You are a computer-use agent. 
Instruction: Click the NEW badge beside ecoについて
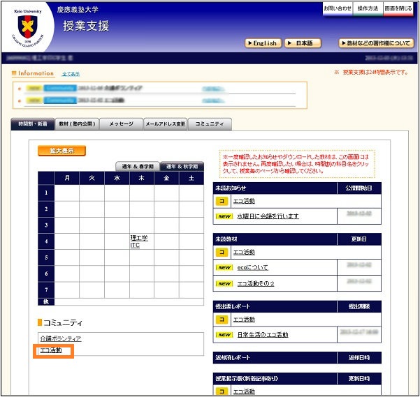pyautogui.click(x=223, y=267)
